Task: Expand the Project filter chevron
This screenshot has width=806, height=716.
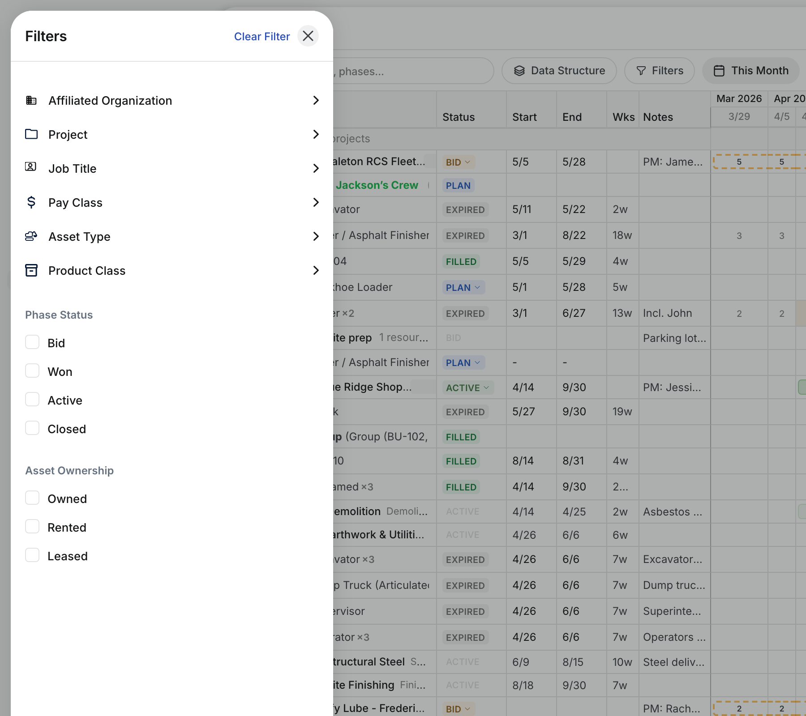Action: point(316,134)
